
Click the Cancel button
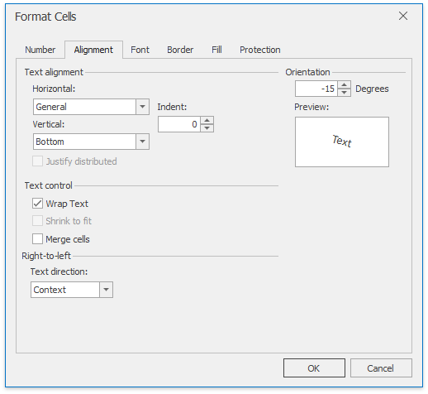pos(381,368)
